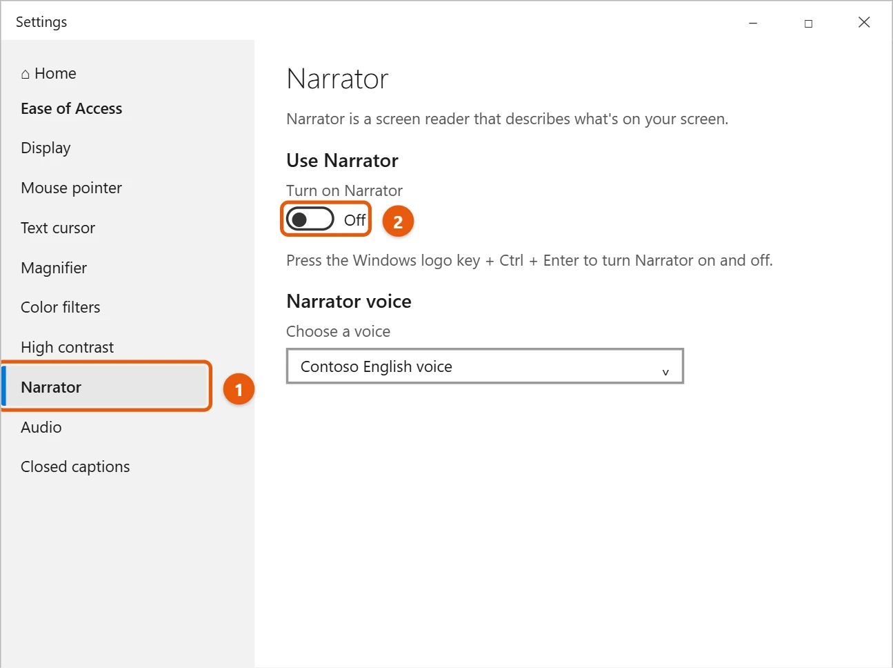Choose High contrast in the sidebar
This screenshot has height=668, width=893.
click(67, 347)
